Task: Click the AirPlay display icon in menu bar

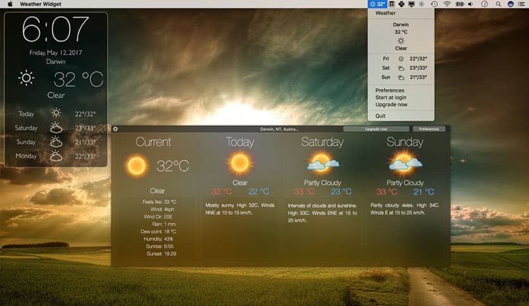Action: [x=411, y=4]
